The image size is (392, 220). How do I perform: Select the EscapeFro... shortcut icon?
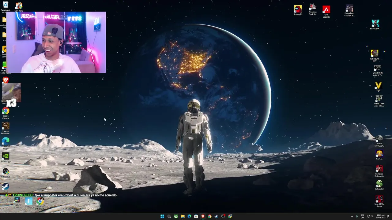pyautogui.click(x=349, y=11)
